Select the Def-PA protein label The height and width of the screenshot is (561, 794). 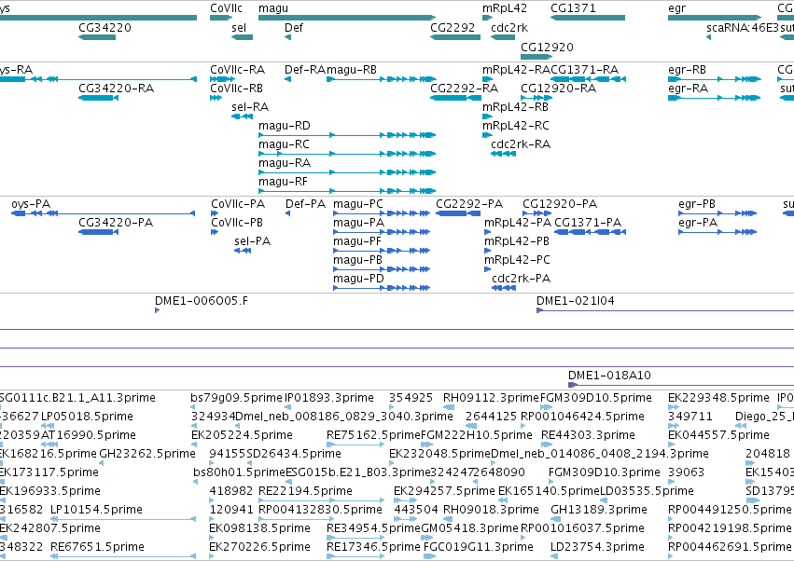pos(305,204)
